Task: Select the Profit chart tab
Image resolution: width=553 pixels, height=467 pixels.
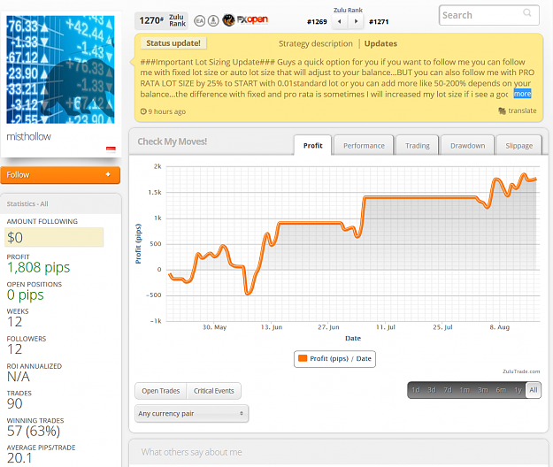Action: [313, 146]
